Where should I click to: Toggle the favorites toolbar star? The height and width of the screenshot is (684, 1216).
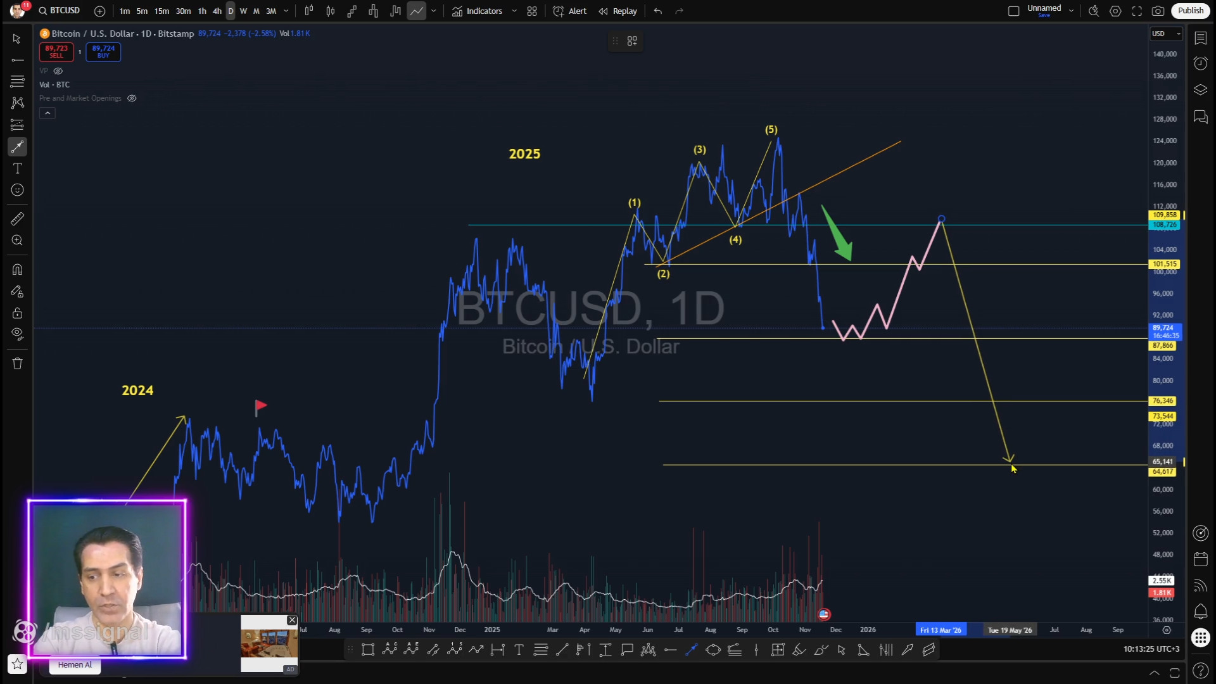[17, 664]
